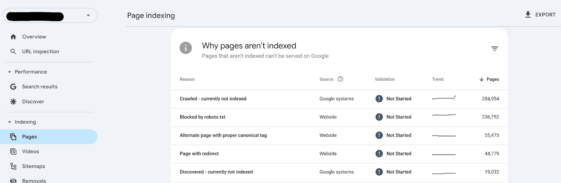Click the Removals menu item label

tap(34, 181)
